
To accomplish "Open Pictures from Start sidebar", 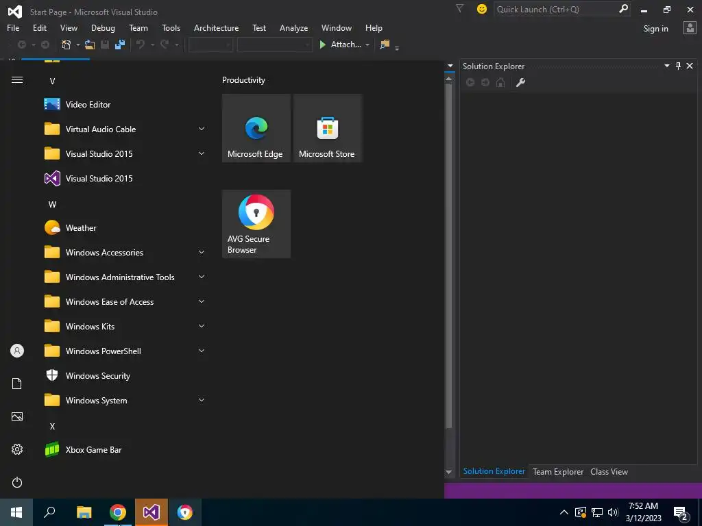I will [x=17, y=416].
